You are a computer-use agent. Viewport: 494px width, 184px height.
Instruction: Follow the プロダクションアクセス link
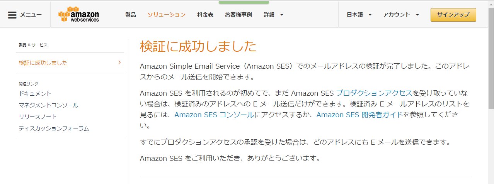point(374,93)
